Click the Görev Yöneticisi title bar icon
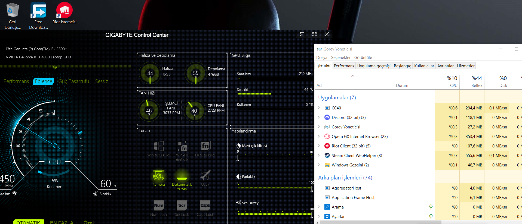 (x=319, y=49)
